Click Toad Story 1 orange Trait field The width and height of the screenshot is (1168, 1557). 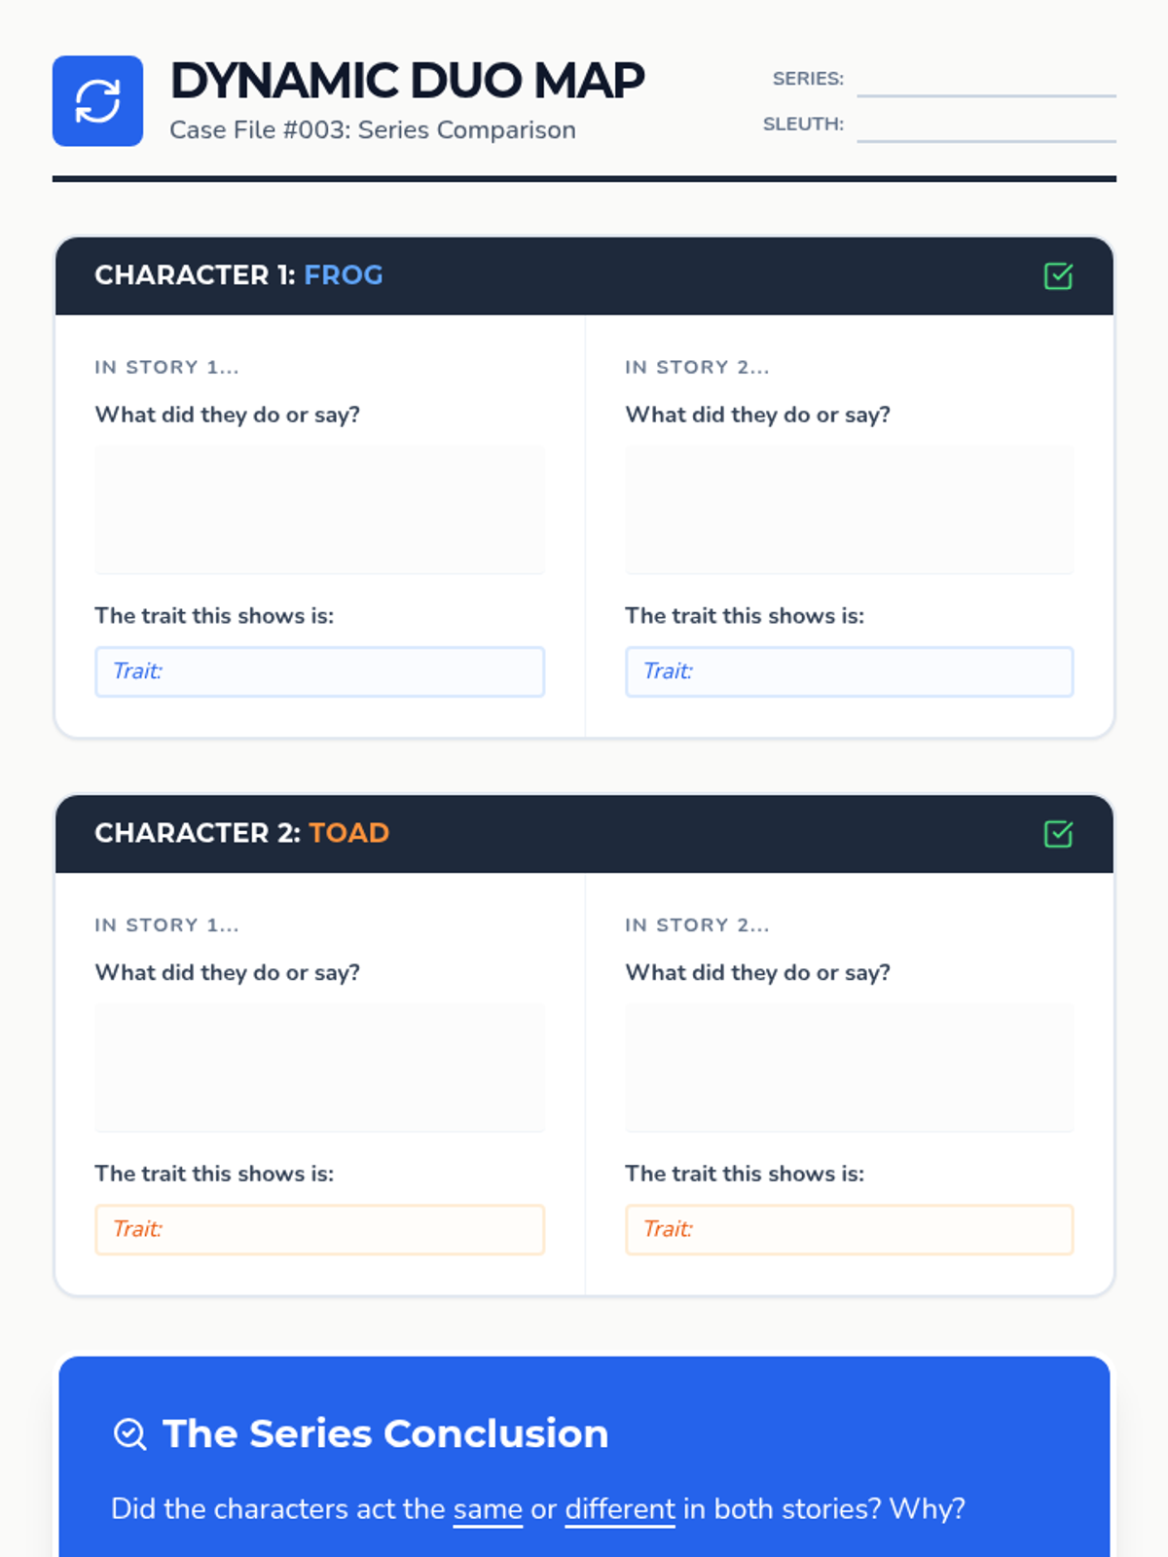[x=319, y=1229]
